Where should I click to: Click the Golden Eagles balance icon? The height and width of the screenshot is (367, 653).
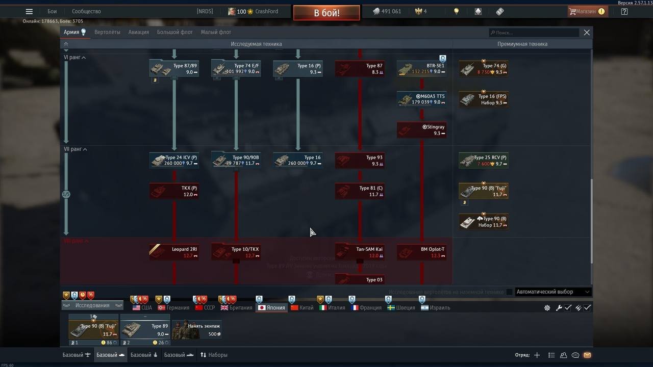pyautogui.click(x=418, y=11)
